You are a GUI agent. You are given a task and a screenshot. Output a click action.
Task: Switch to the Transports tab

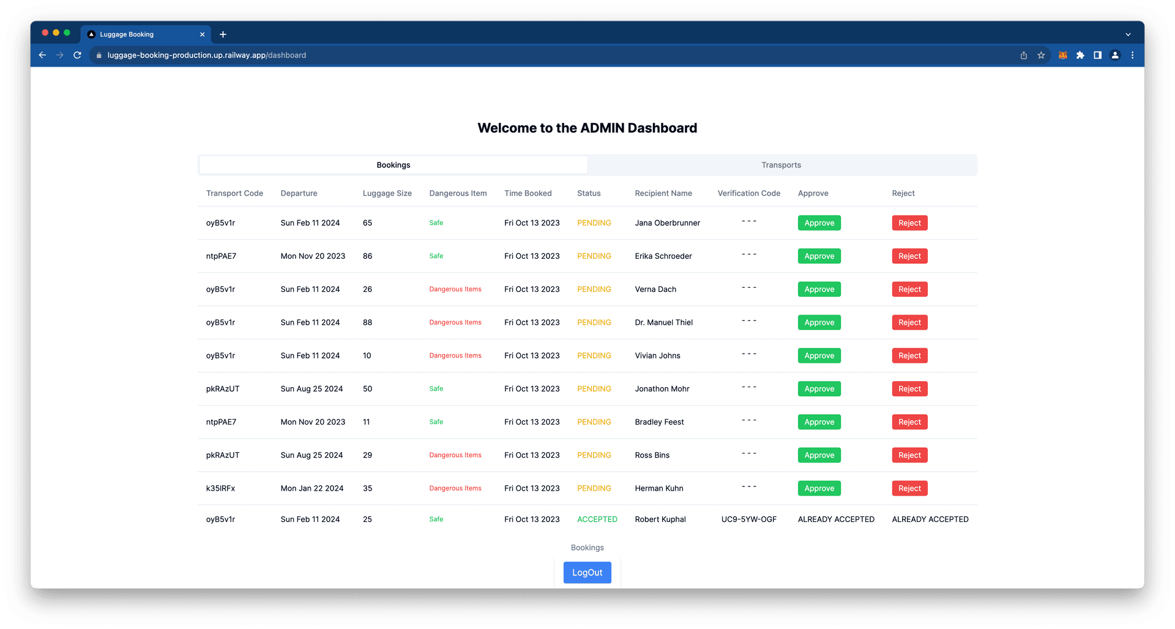(781, 165)
